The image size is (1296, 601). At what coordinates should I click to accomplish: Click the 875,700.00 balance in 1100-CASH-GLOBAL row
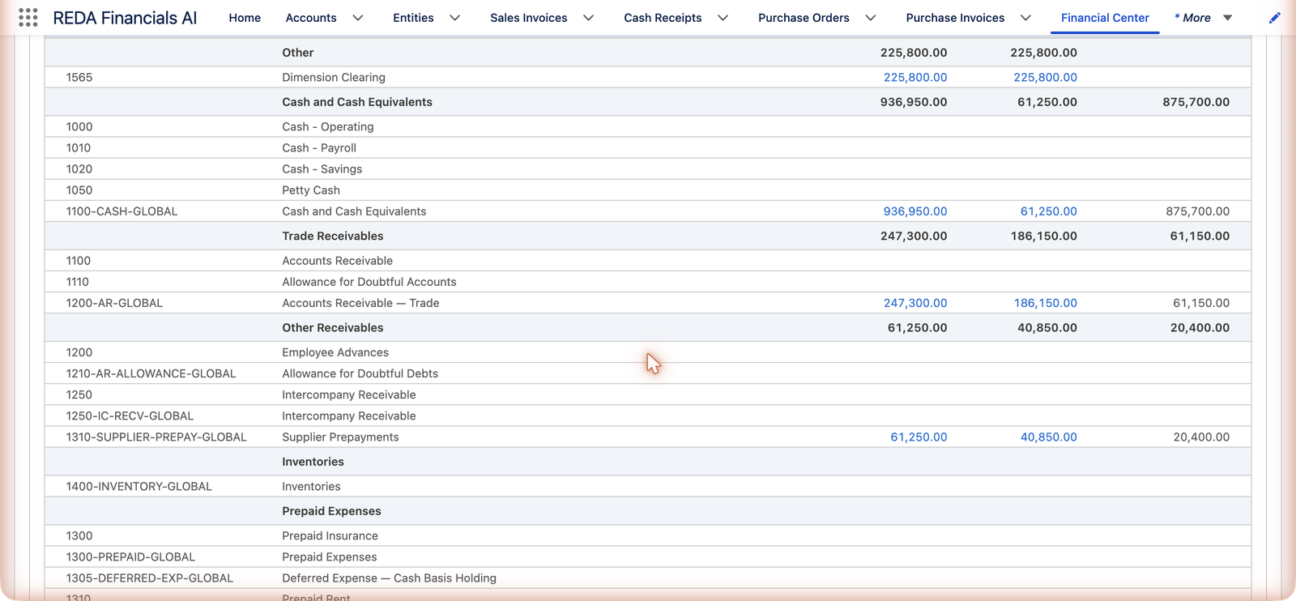1197,211
